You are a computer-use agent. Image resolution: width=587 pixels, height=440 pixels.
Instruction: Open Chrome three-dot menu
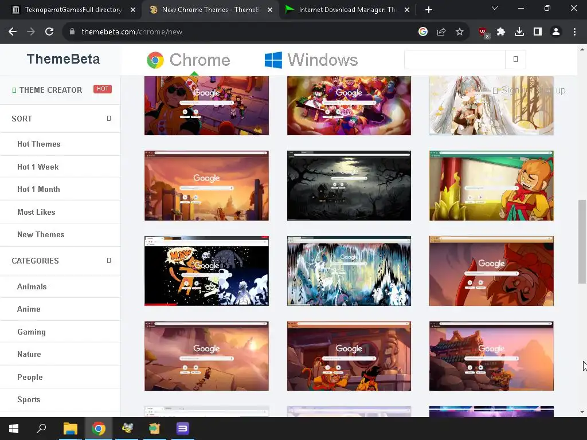click(574, 32)
